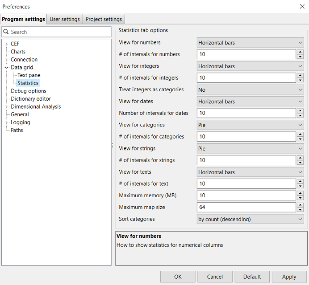
Task: Open the View for texts dropdown
Action: pyautogui.click(x=250, y=172)
